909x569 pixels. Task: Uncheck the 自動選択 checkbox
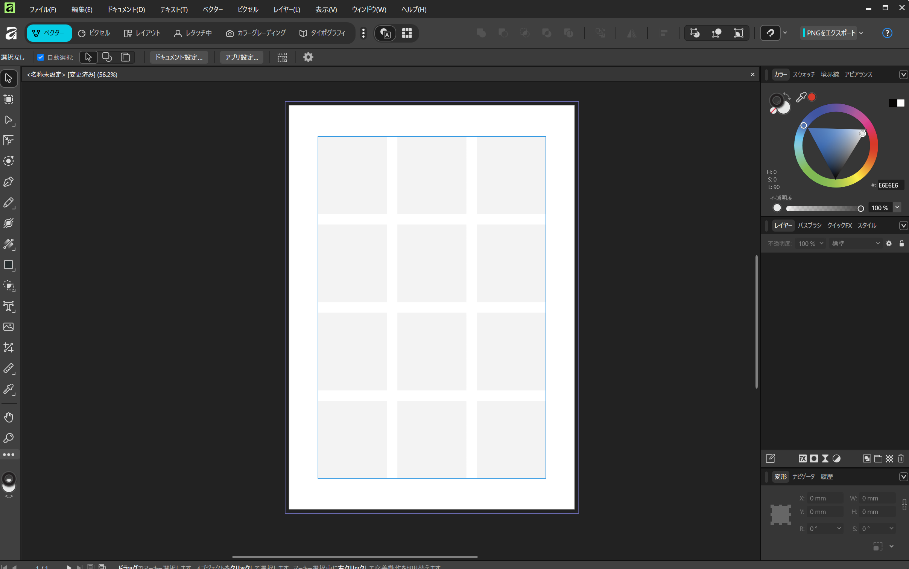(x=41, y=57)
